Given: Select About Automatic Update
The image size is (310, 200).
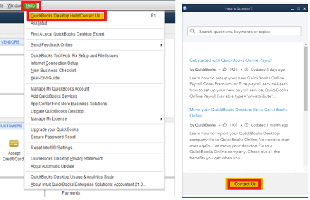Looking at the screenshot, I should [x=52, y=166].
